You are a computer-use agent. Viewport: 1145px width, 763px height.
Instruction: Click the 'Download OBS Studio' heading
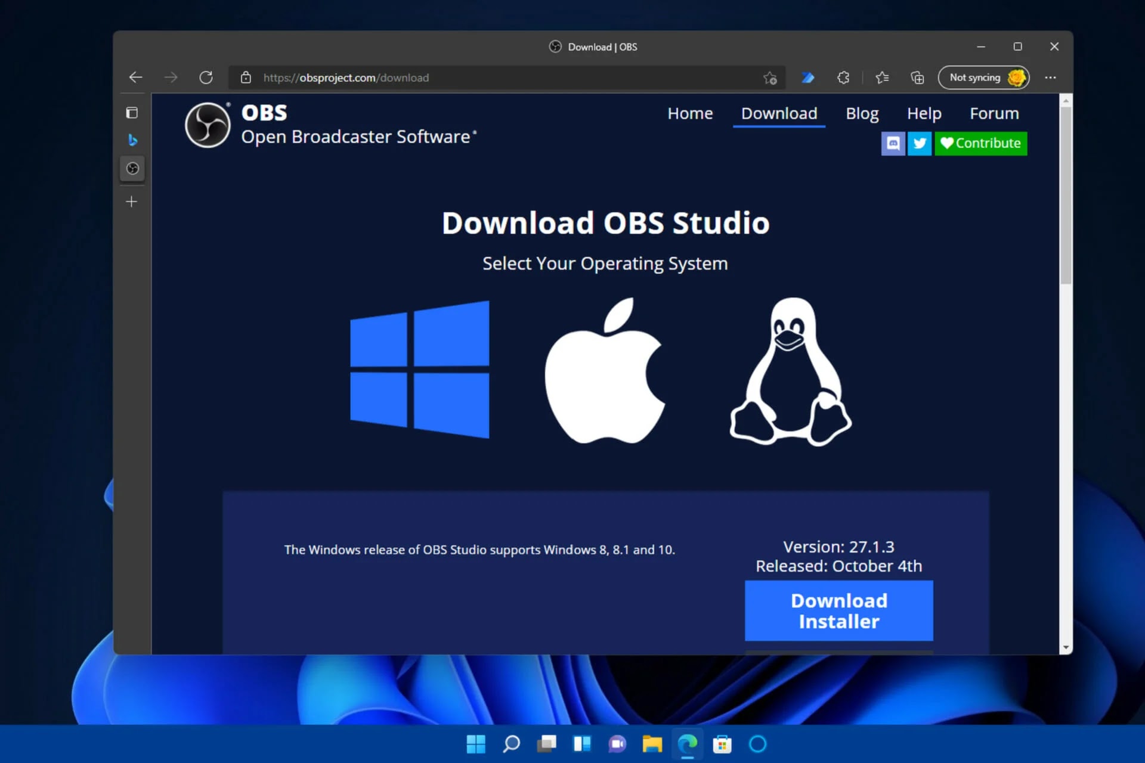click(605, 223)
